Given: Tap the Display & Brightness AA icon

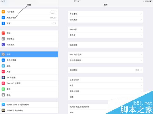Looking at the screenshot, I should click(3, 60).
